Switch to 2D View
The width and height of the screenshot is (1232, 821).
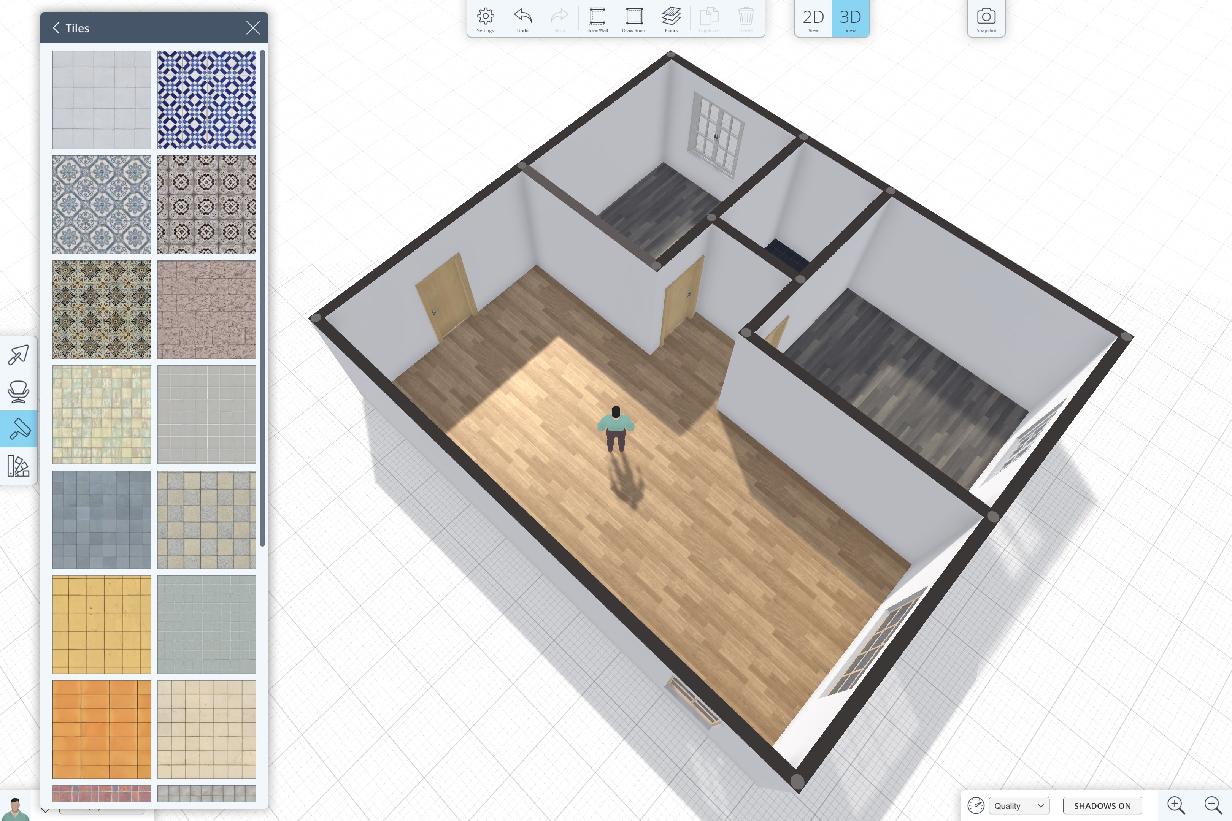813,19
